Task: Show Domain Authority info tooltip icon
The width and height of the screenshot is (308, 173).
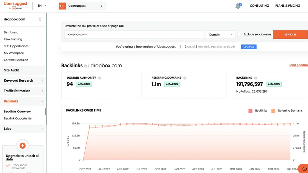Action: (100, 78)
